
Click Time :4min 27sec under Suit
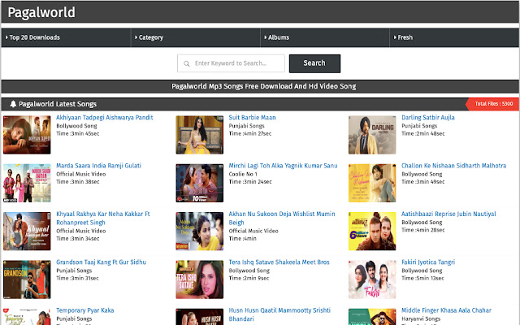pyautogui.click(x=250, y=133)
